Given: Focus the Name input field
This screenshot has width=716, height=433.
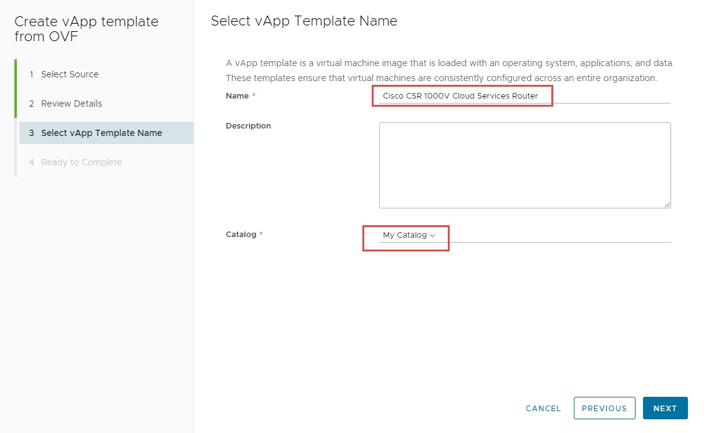Looking at the screenshot, I should click(x=524, y=96).
